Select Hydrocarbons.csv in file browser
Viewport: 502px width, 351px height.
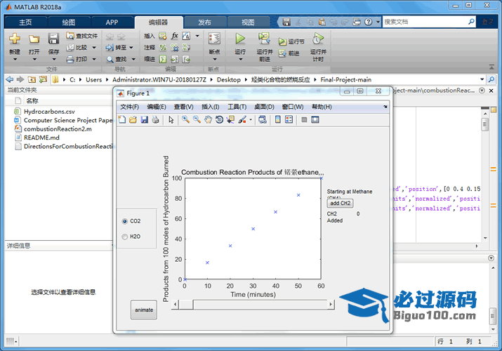(49, 112)
